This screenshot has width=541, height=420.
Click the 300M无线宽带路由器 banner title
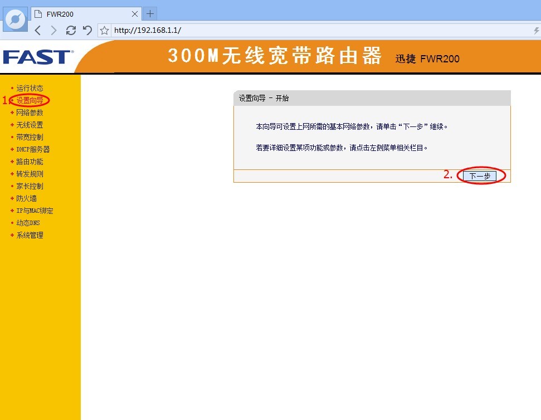pyautogui.click(x=275, y=56)
